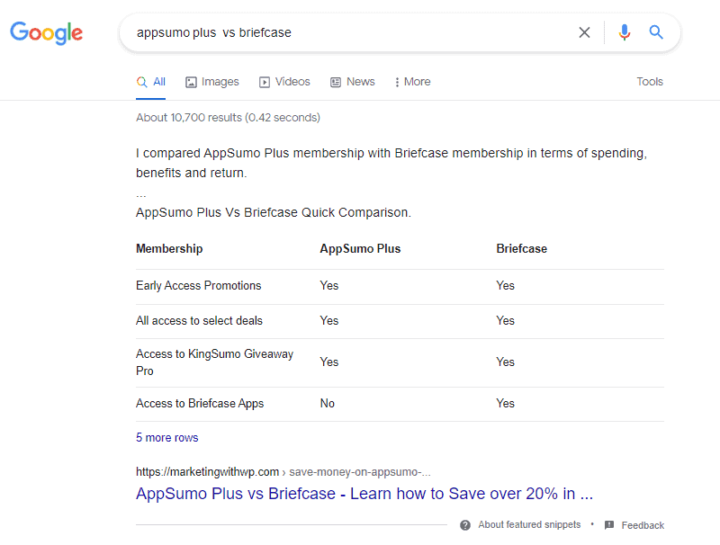The width and height of the screenshot is (720, 545).
Task: Click the 'Early Access Promotions' row label
Action: (198, 286)
